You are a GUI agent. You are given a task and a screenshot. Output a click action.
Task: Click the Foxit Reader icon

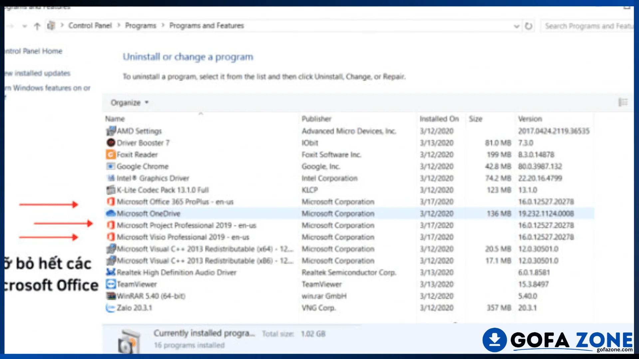(x=111, y=155)
